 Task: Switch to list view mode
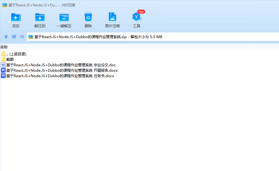pyautogui.click(x=22, y=37)
